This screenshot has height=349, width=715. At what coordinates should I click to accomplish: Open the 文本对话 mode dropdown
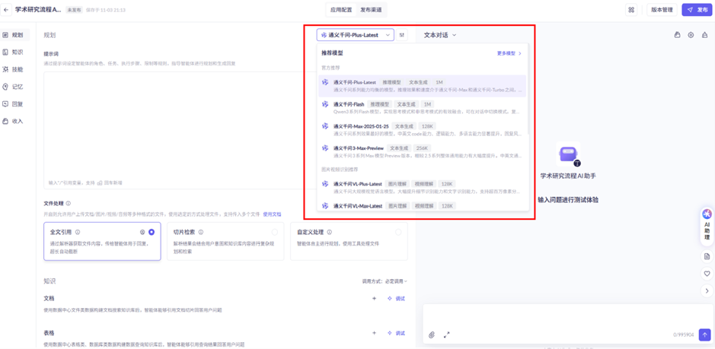click(440, 35)
